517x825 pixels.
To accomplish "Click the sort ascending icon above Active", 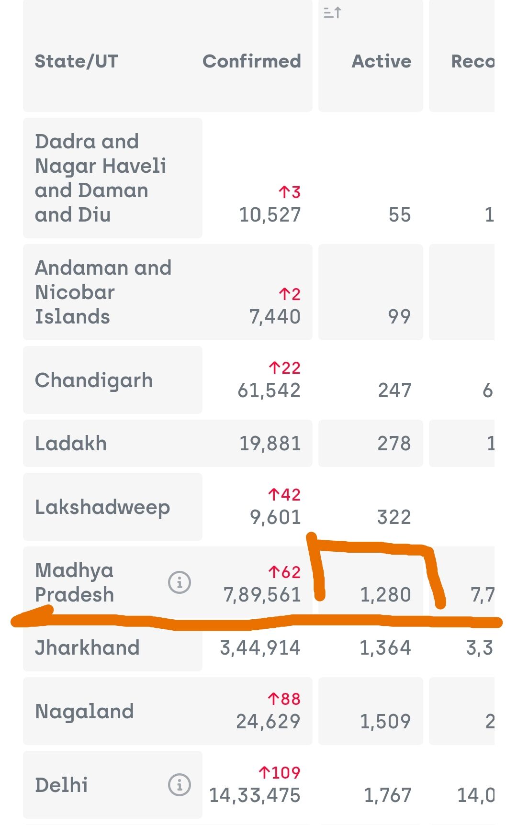I will (x=332, y=12).
